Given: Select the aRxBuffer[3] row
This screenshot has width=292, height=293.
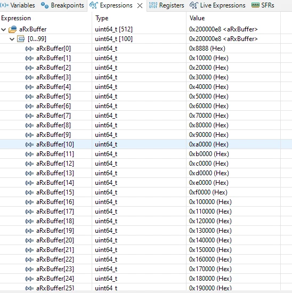Looking at the screenshot, I should 146,77.
